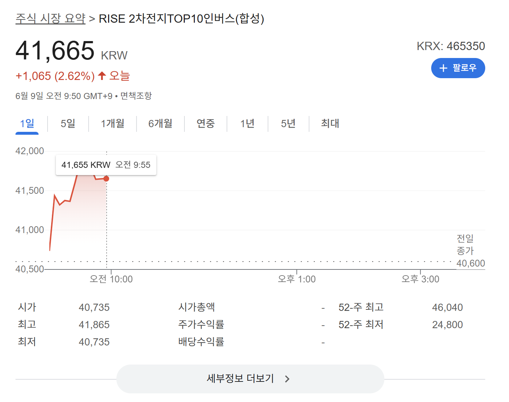Viewport: 509px width, 402px height.
Task: Select the 최대 range tab
Action: [330, 124]
